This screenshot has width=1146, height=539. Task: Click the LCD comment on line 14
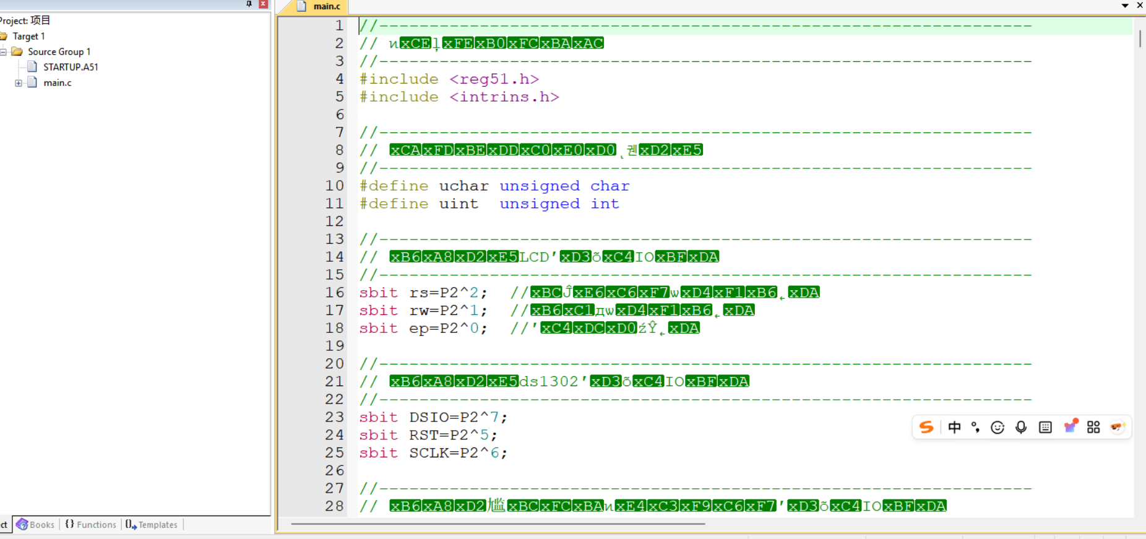click(539, 257)
